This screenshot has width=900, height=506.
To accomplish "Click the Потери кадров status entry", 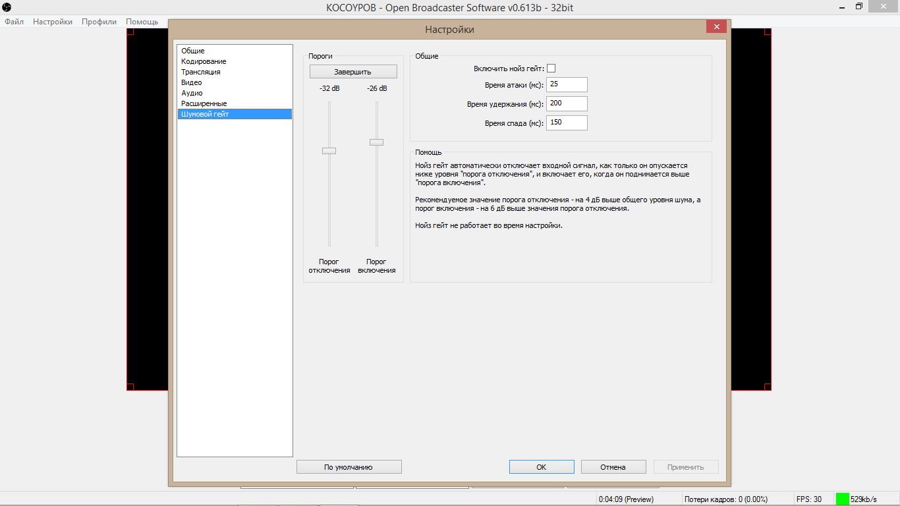I will point(726,499).
